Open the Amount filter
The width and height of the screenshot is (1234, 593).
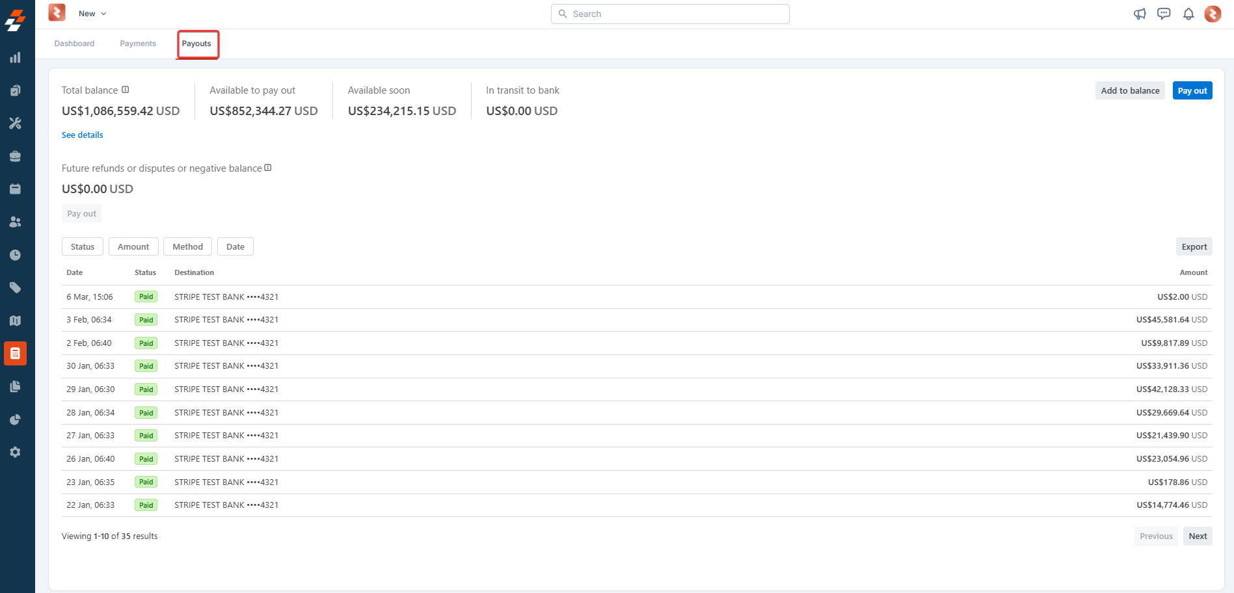point(133,246)
